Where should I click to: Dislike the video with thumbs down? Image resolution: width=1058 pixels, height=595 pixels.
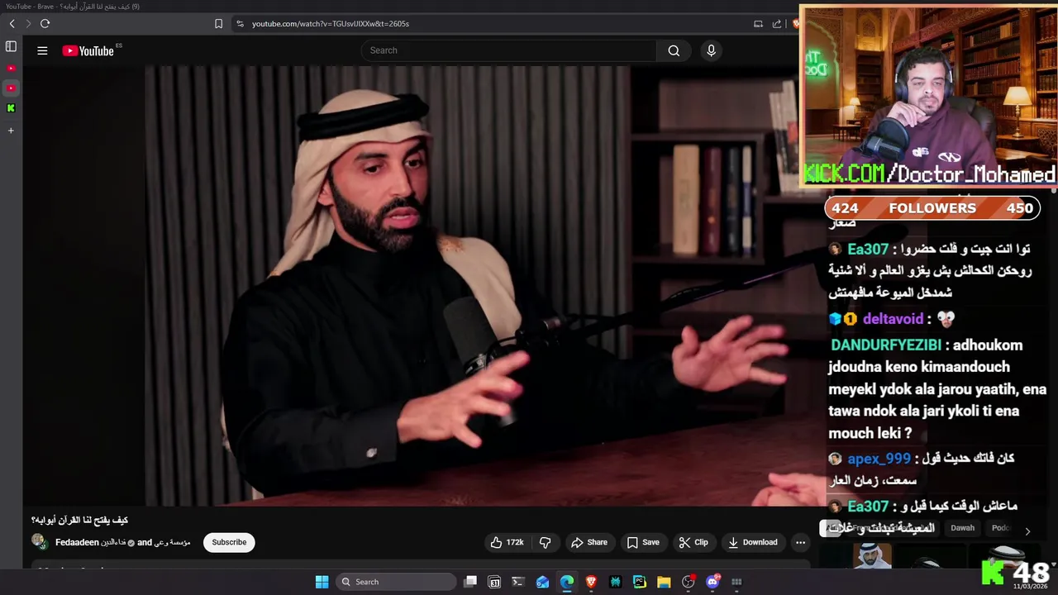point(546,542)
